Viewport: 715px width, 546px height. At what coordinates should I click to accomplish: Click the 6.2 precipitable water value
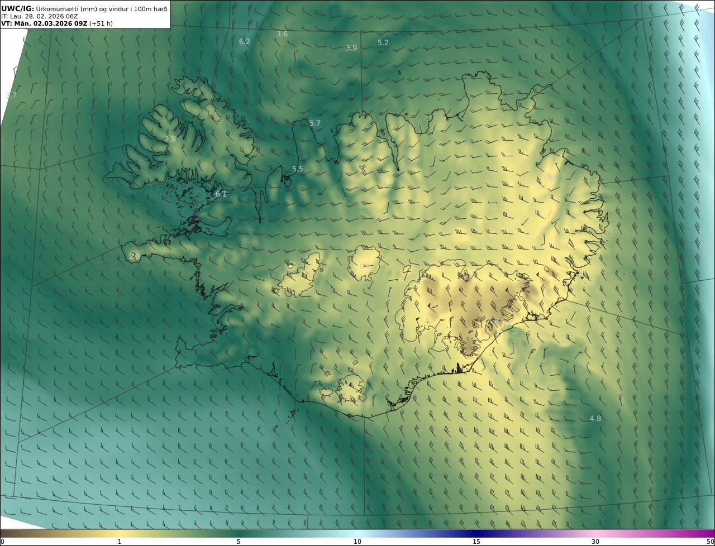[245, 41]
